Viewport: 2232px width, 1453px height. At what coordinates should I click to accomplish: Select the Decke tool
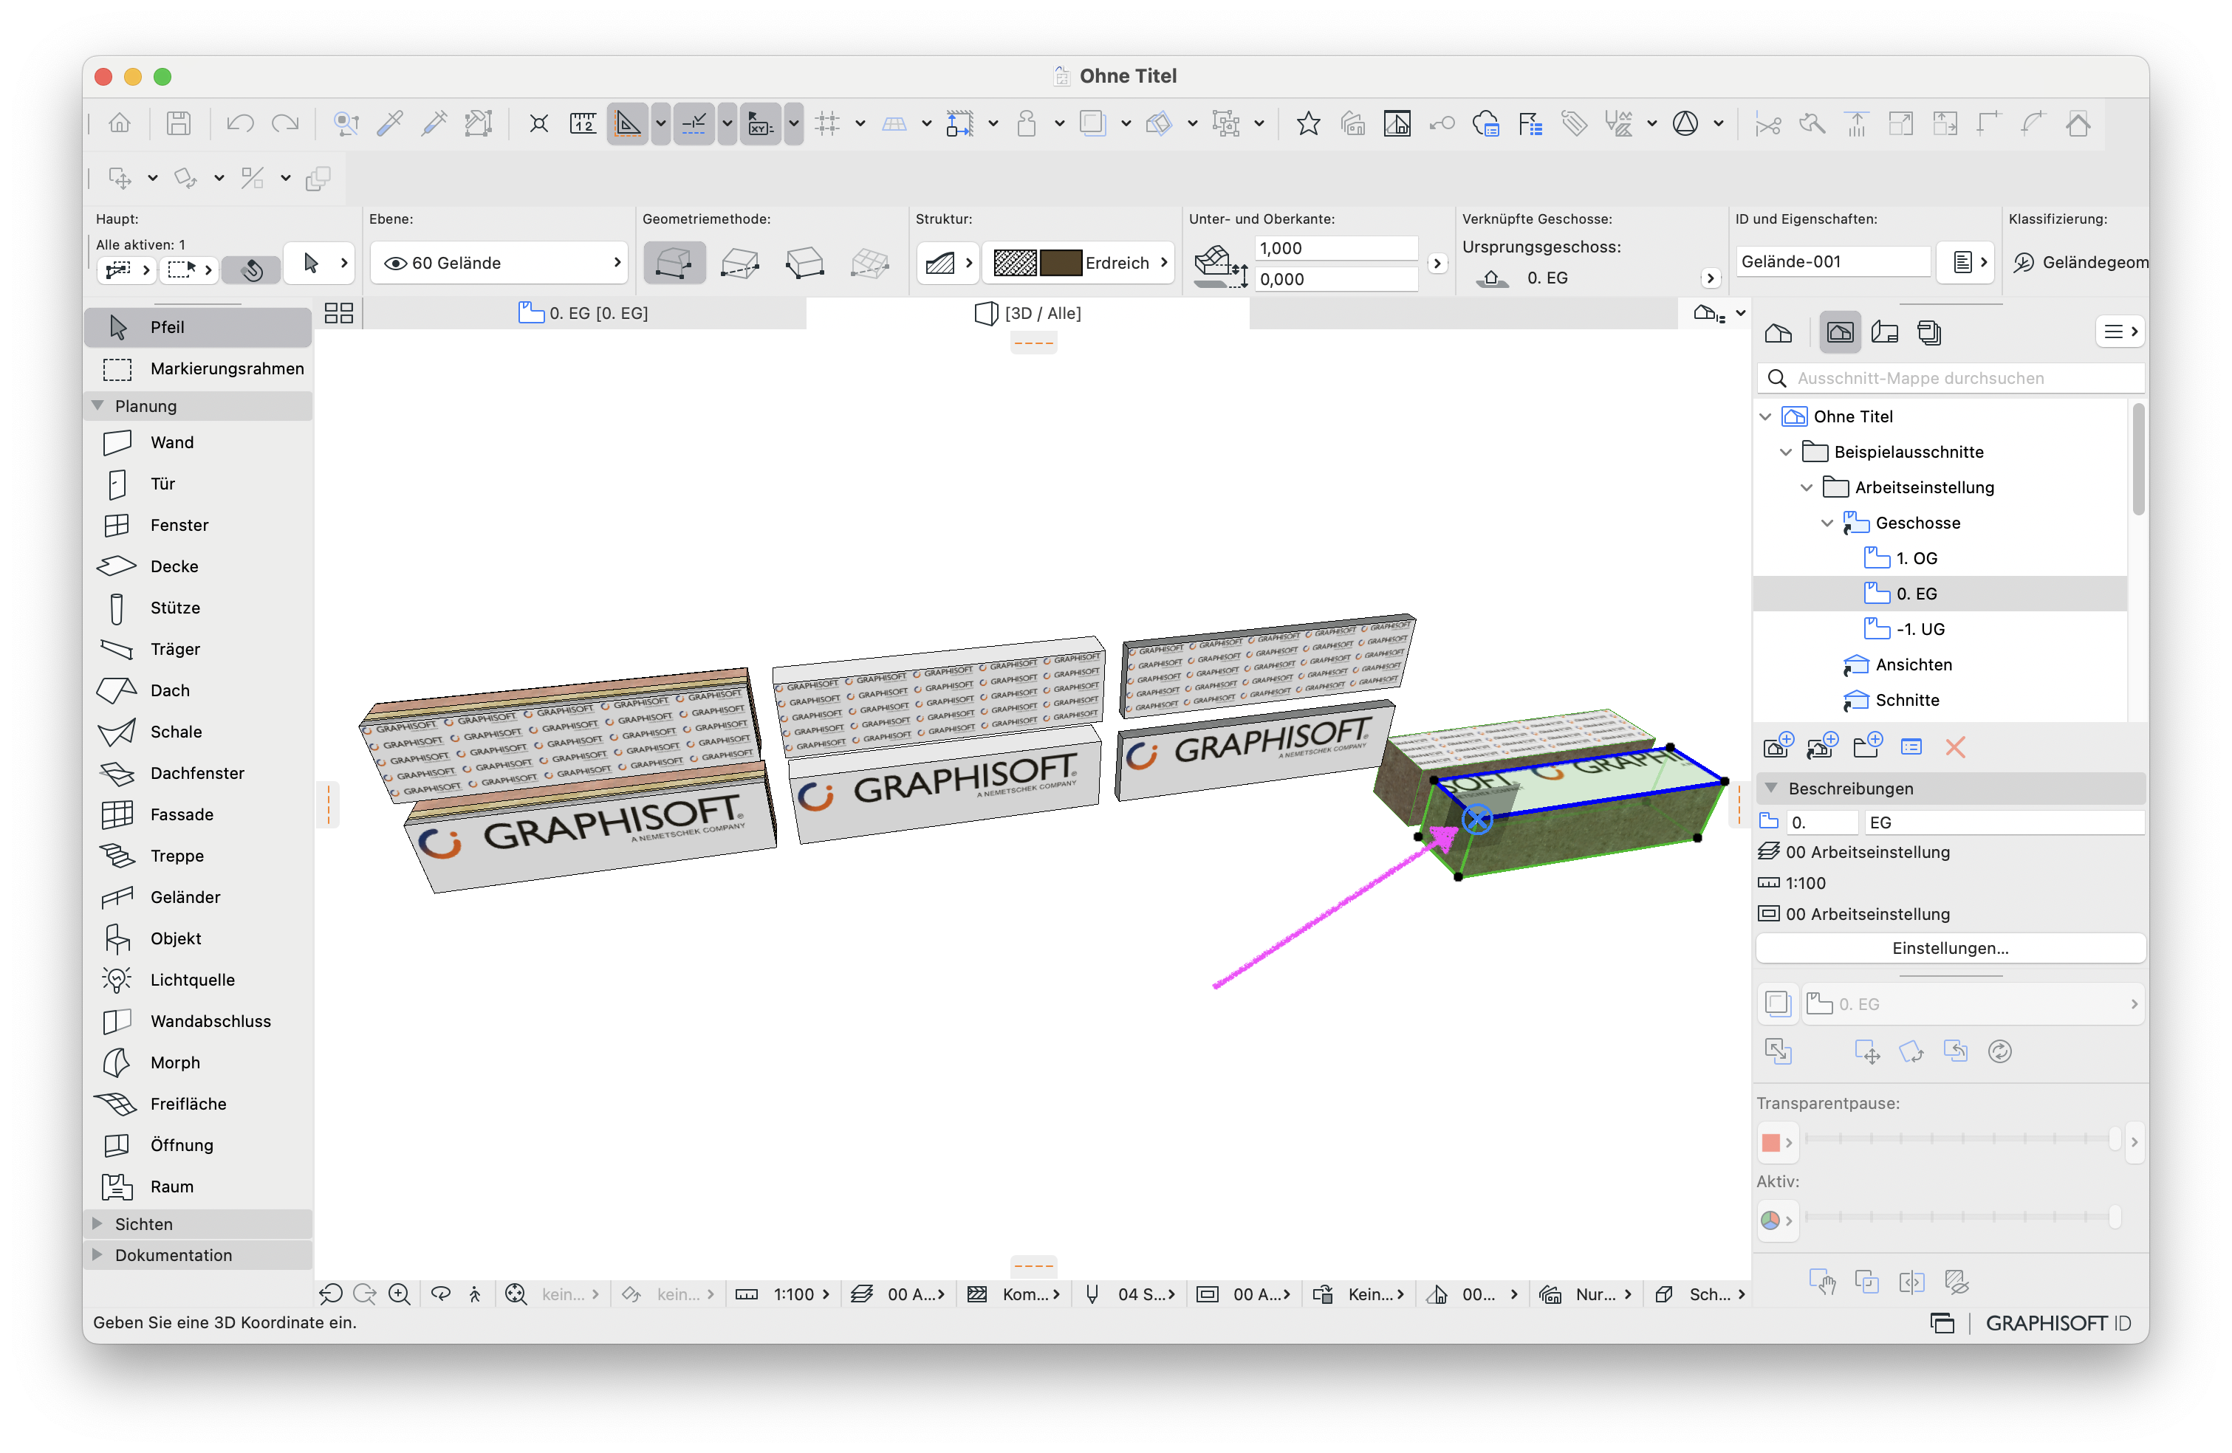197,566
